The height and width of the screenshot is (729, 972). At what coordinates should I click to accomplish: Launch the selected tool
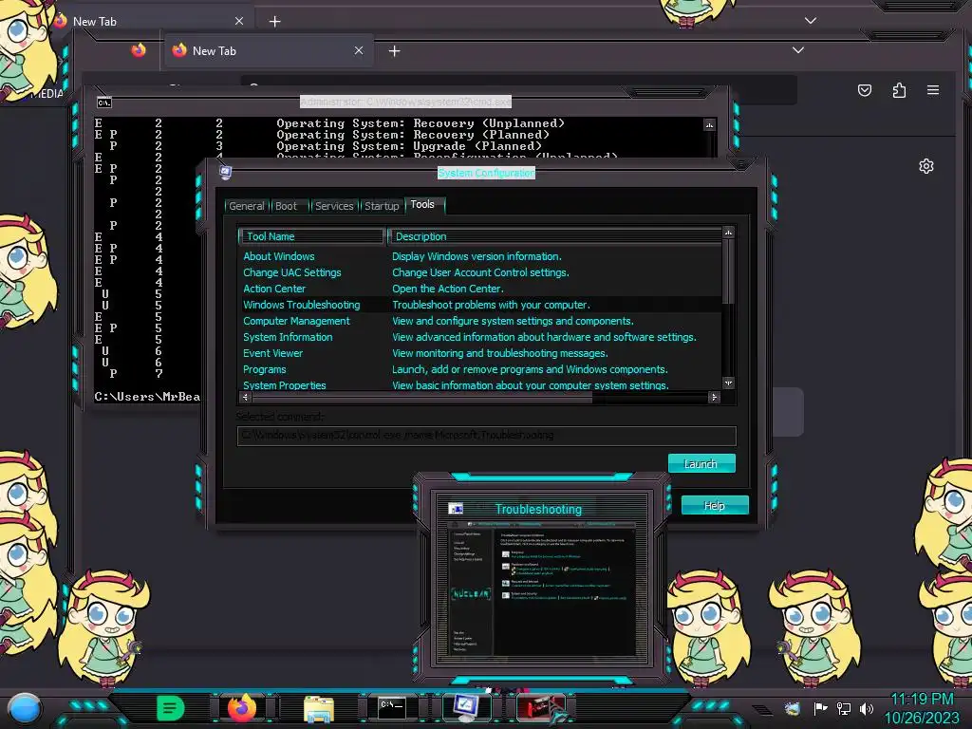tap(701, 463)
